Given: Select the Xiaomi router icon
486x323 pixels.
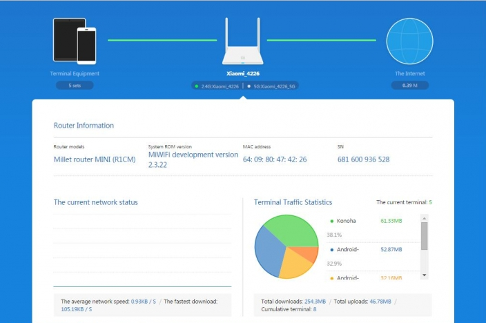Looking at the screenshot, I should (x=243, y=41).
